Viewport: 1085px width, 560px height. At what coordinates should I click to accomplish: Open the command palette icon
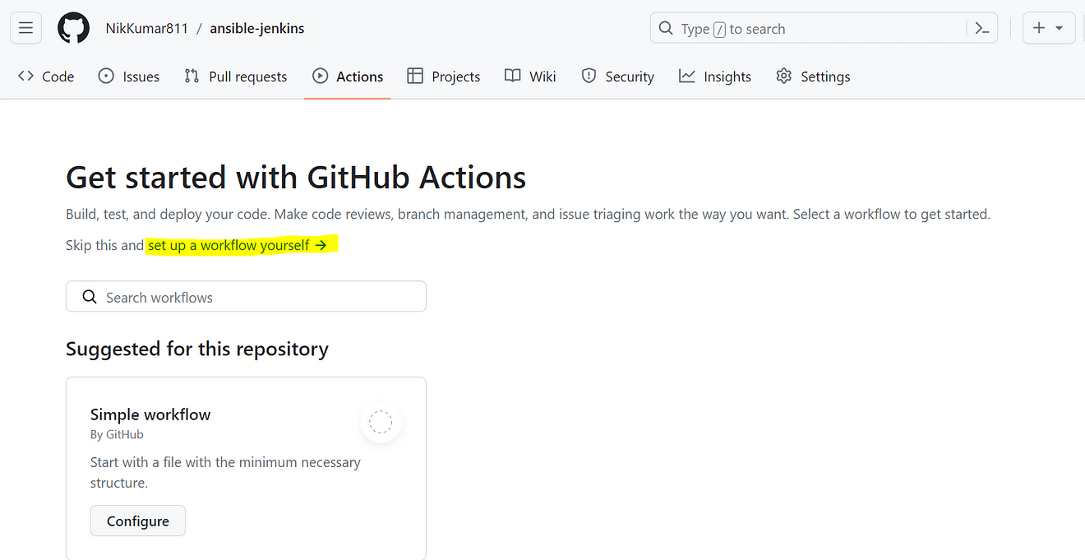[x=981, y=28]
